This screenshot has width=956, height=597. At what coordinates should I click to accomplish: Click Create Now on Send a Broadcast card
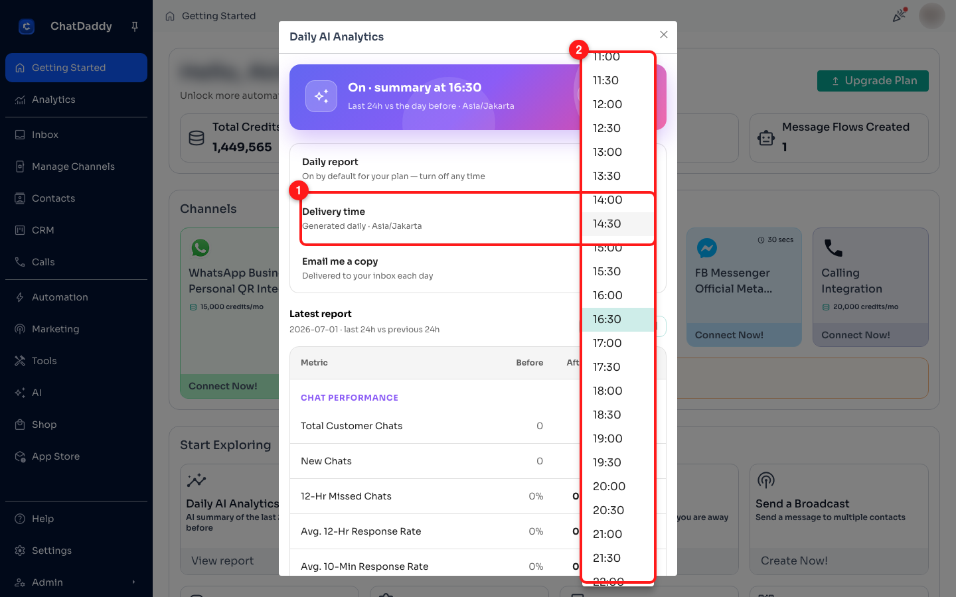pos(794,561)
